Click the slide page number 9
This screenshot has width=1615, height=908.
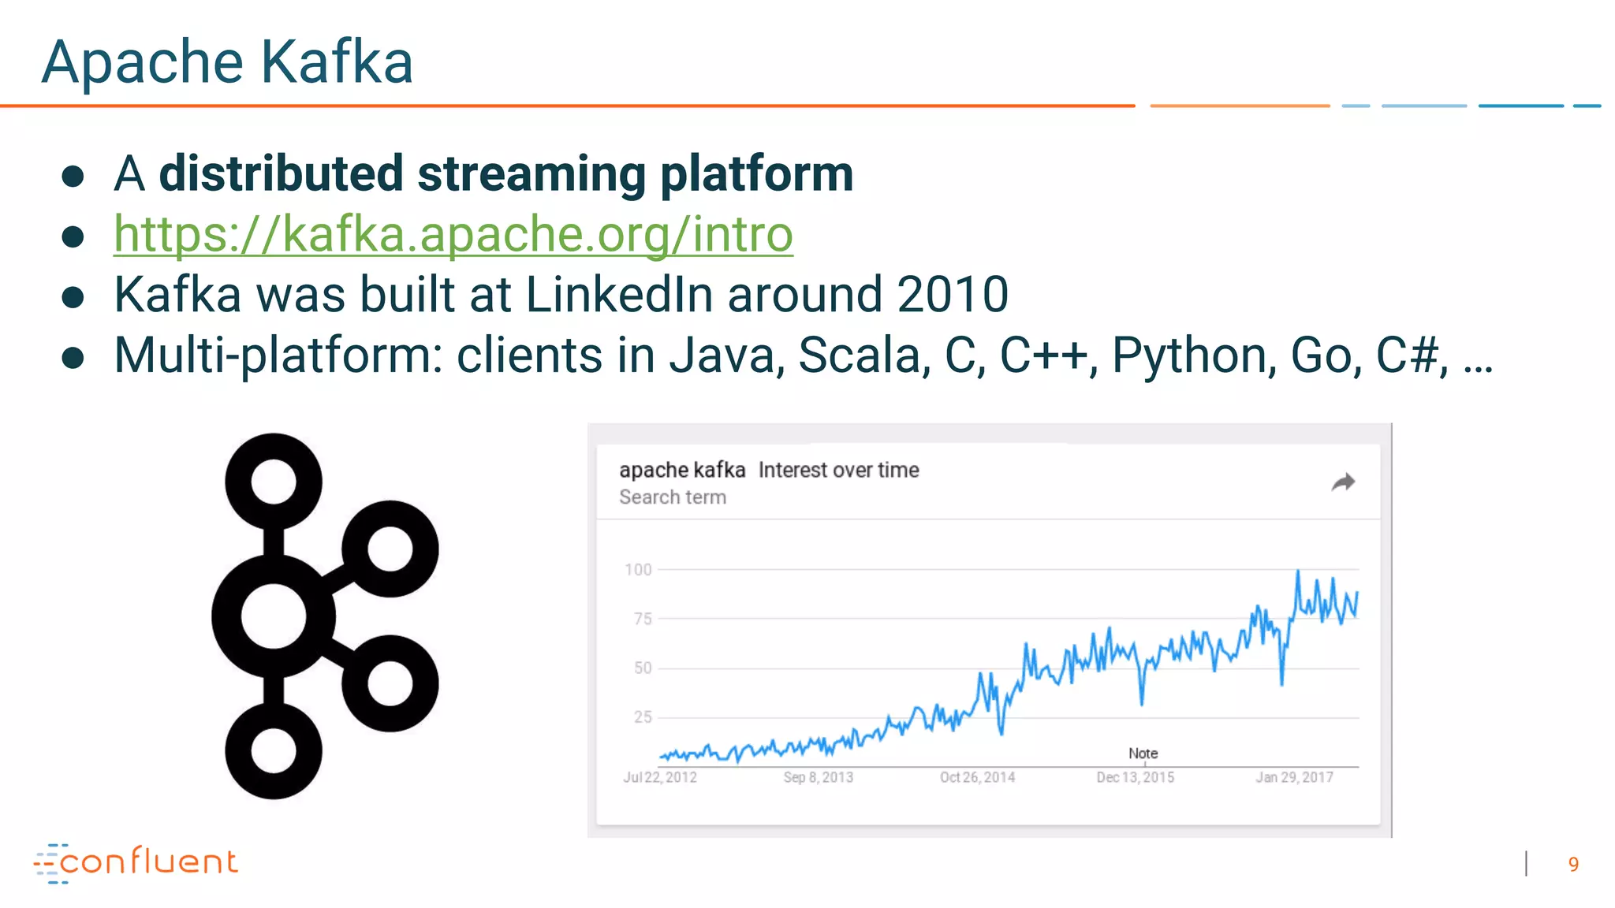click(1573, 865)
